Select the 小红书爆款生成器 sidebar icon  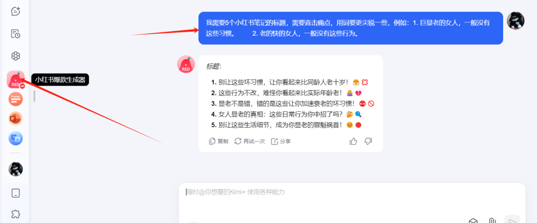click(x=15, y=79)
